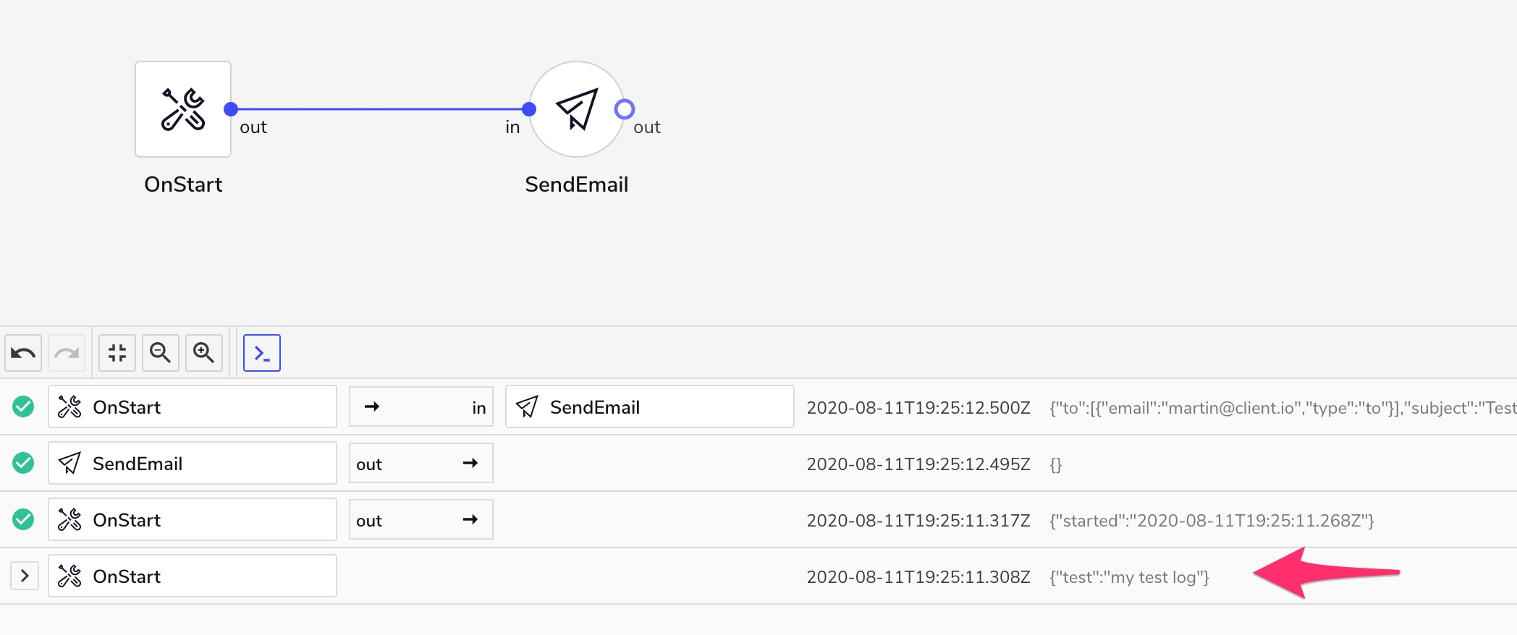Click the undo arrow in toolbar
The height and width of the screenshot is (635, 1517).
coord(23,353)
